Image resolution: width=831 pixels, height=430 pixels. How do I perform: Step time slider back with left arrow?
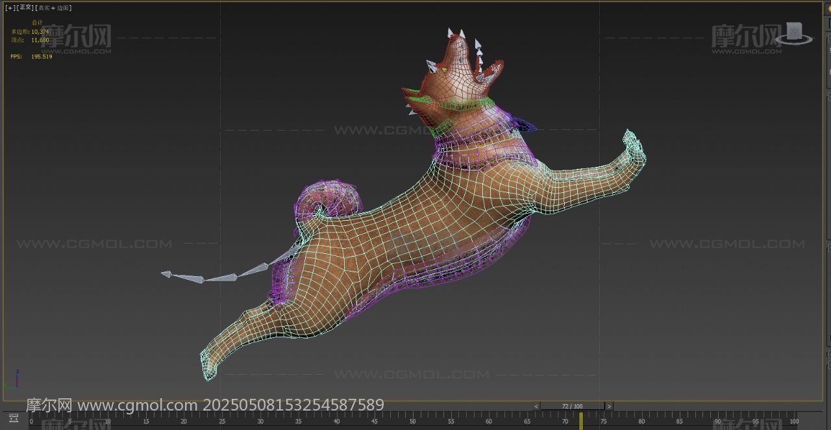536,406
